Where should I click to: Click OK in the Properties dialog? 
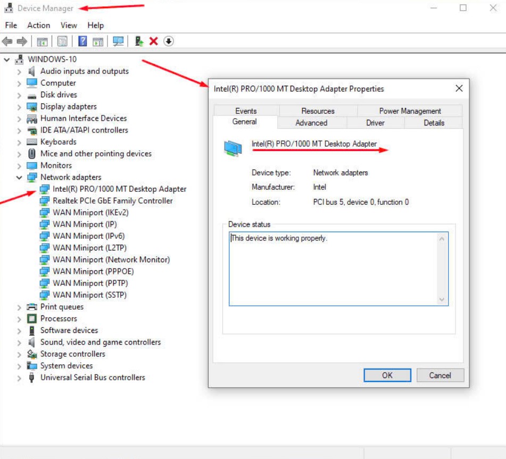pyautogui.click(x=387, y=375)
